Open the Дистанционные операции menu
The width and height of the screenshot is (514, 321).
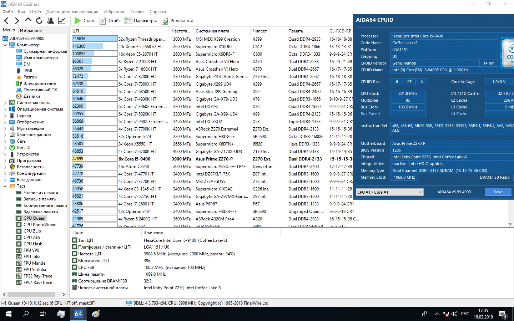(72, 12)
